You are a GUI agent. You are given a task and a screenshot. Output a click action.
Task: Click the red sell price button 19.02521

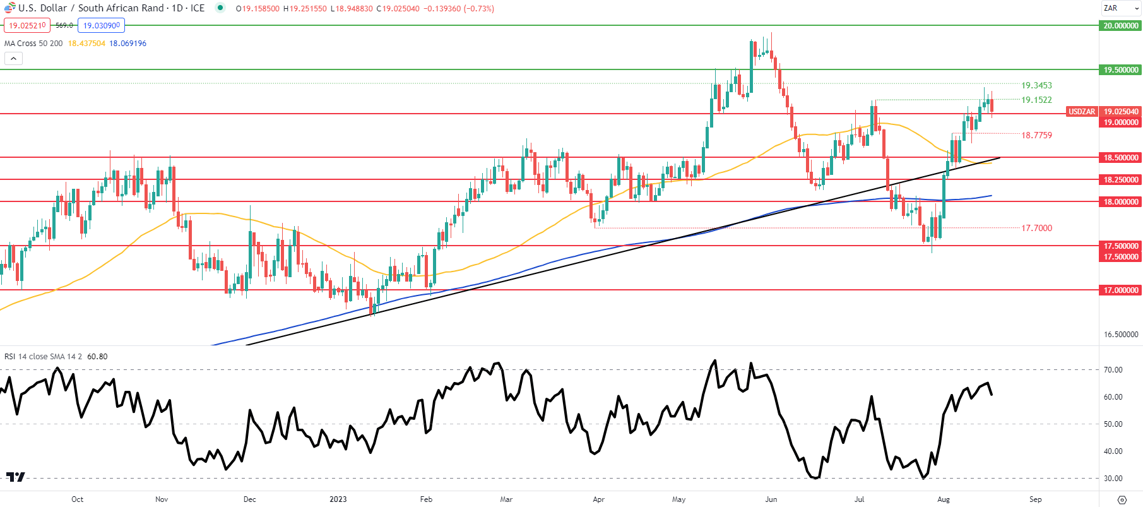(x=27, y=25)
